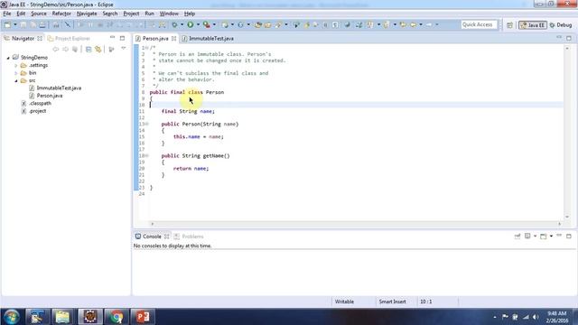The height and width of the screenshot is (325, 578).
Task: Open the Run launch dropdown arrow
Action: (x=198, y=24)
